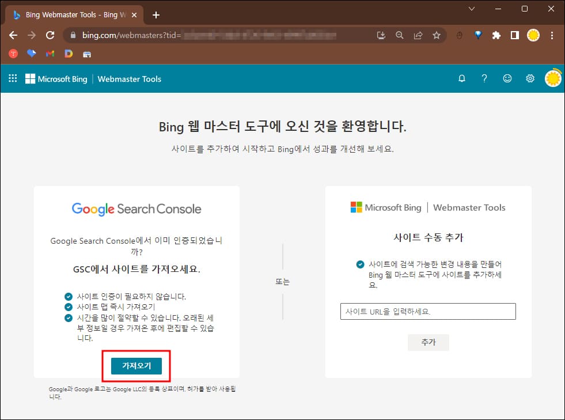Open a new browser tab
This screenshot has height=420, width=565.
click(156, 15)
